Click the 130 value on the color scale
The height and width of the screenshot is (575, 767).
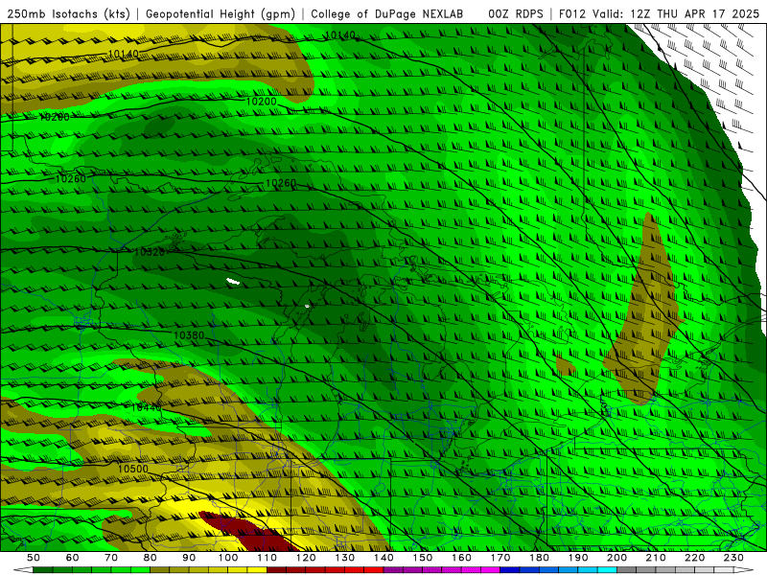pos(344,558)
